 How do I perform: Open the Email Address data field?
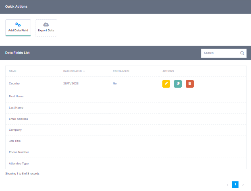18,119
